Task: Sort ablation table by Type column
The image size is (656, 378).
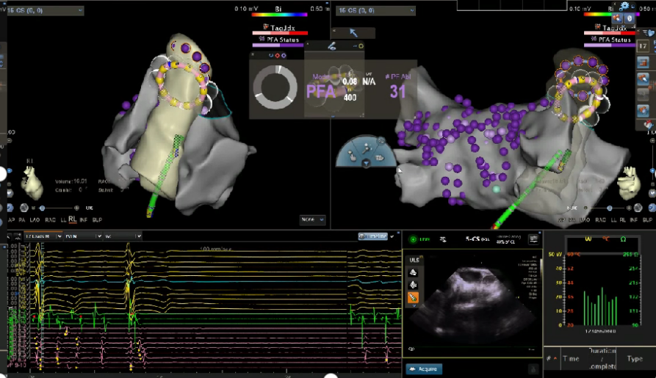Action: 635,358
